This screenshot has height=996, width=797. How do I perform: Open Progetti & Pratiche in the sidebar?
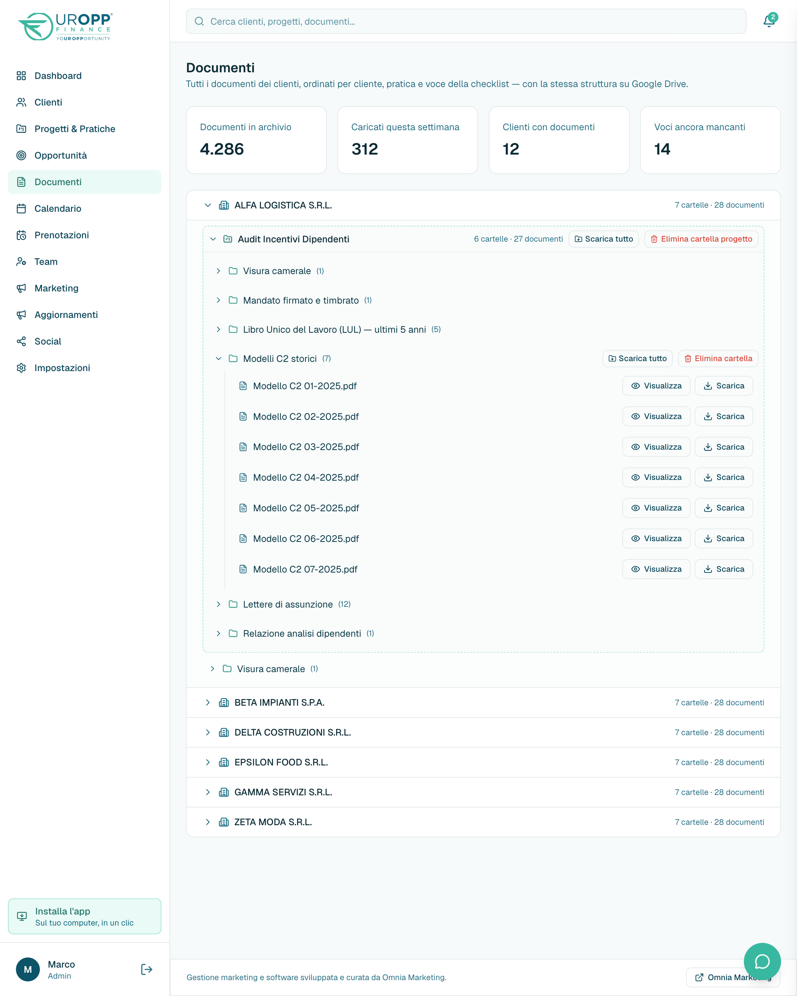pyautogui.click(x=84, y=129)
